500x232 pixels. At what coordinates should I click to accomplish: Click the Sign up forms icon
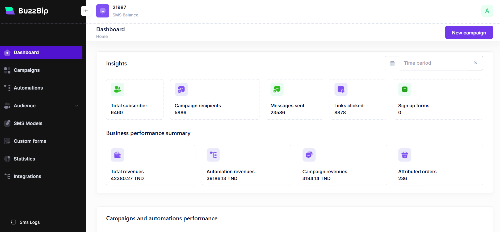(x=405, y=89)
